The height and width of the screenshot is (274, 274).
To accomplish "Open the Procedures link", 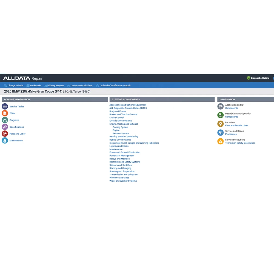I will (x=231, y=134).
